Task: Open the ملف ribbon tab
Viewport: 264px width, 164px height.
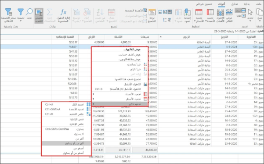Action: (x=259, y=4)
